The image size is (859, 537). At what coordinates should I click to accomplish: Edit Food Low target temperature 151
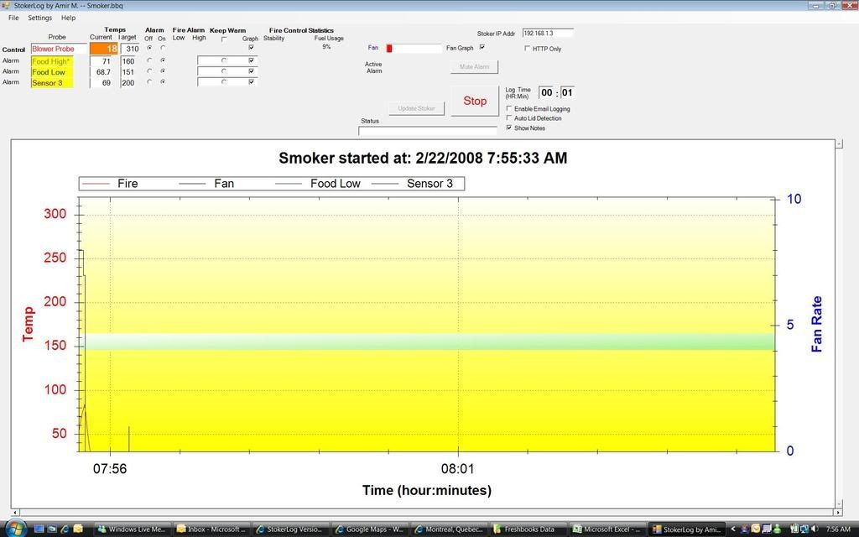(128, 72)
